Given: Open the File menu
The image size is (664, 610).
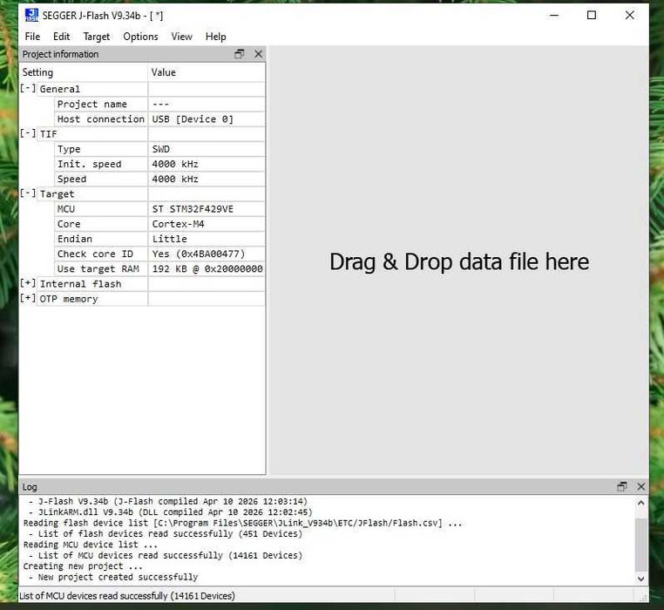Looking at the screenshot, I should 32,37.
